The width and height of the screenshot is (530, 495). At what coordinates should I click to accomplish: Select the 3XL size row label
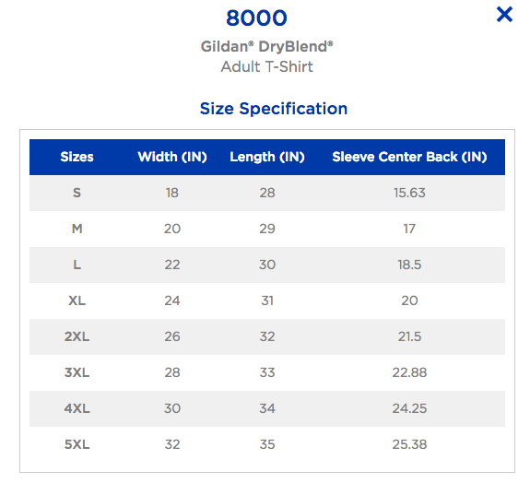(77, 372)
